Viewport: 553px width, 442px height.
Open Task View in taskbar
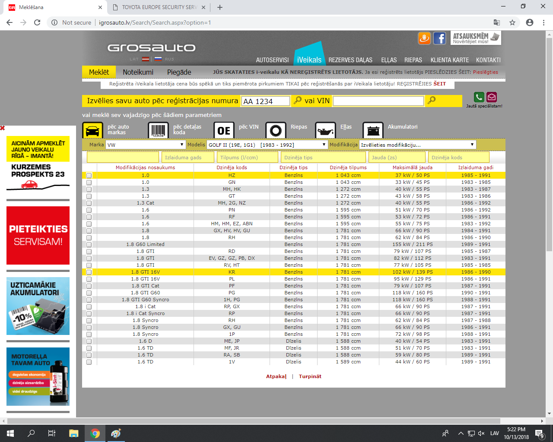[52, 433]
